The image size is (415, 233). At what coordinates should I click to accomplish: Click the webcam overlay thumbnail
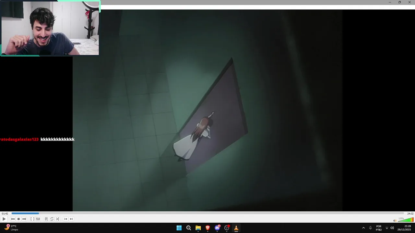pos(50,28)
